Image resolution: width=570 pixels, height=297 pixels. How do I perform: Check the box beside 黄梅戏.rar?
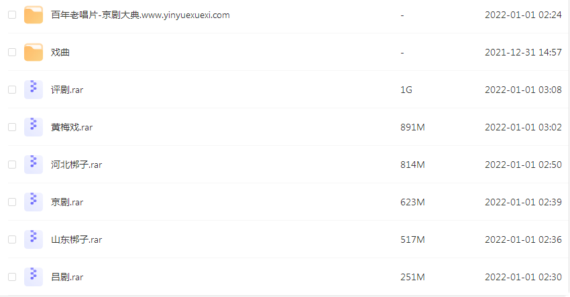tap(12, 127)
